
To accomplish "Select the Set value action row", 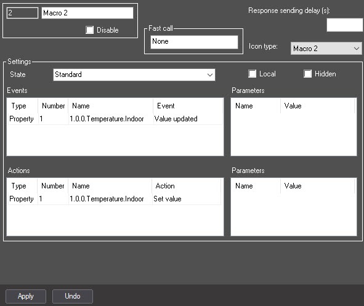I will coord(115,199).
